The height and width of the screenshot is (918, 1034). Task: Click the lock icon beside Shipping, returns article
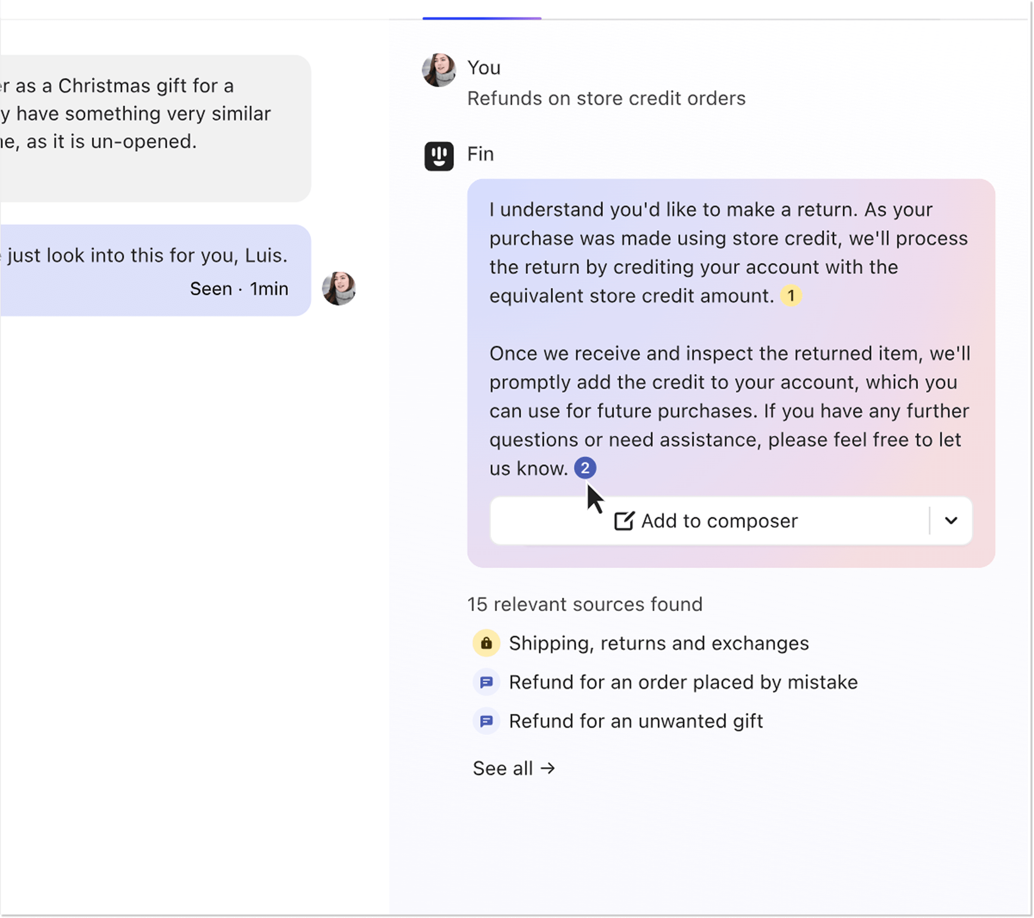tap(486, 643)
